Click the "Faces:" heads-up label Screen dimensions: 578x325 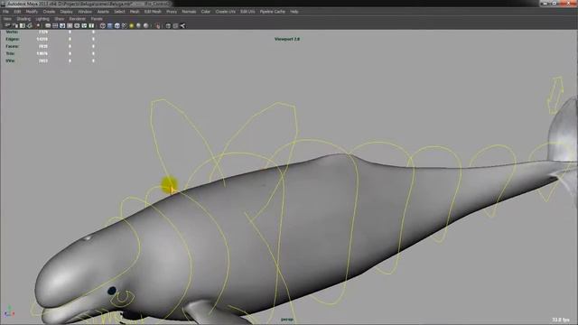pos(12,46)
